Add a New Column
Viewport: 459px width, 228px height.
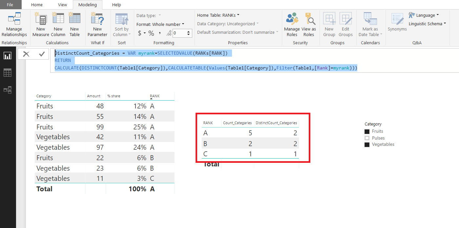58,25
